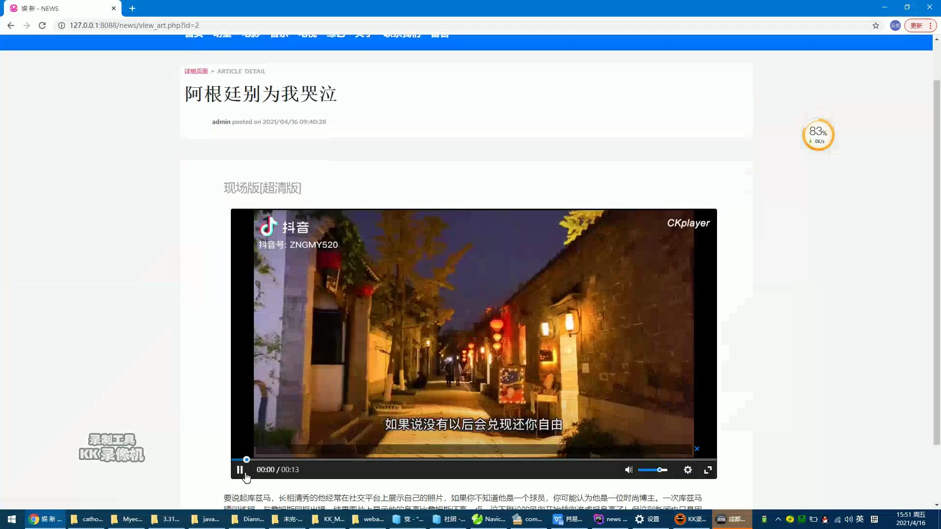Click the browser profile avatar icon
The height and width of the screenshot is (529, 941).
(x=895, y=25)
